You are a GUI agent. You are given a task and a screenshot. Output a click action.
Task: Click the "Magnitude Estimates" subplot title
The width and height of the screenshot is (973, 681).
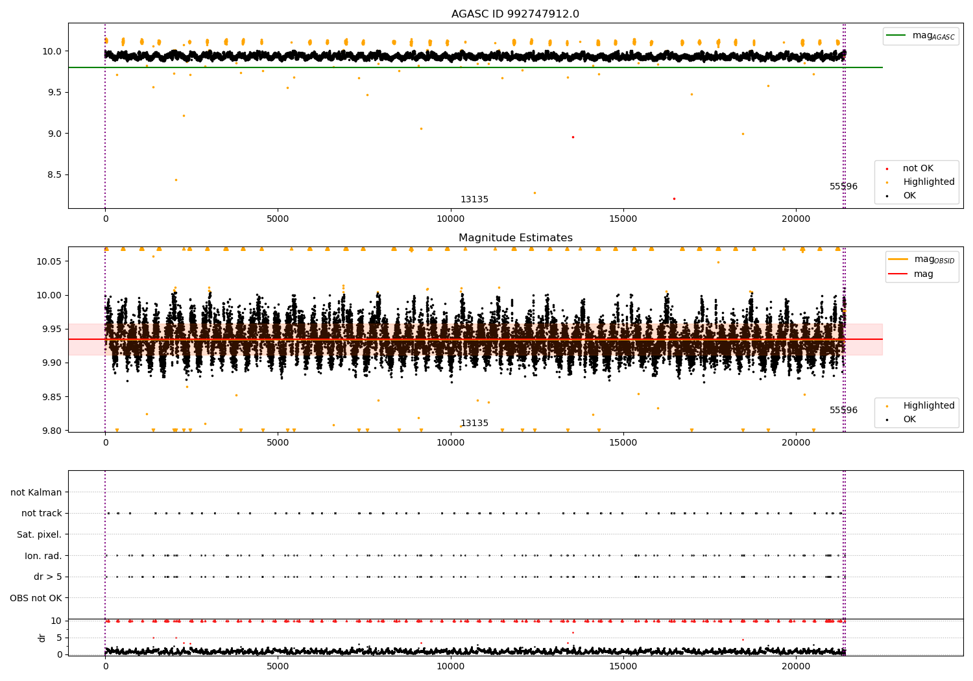pyautogui.click(x=515, y=238)
